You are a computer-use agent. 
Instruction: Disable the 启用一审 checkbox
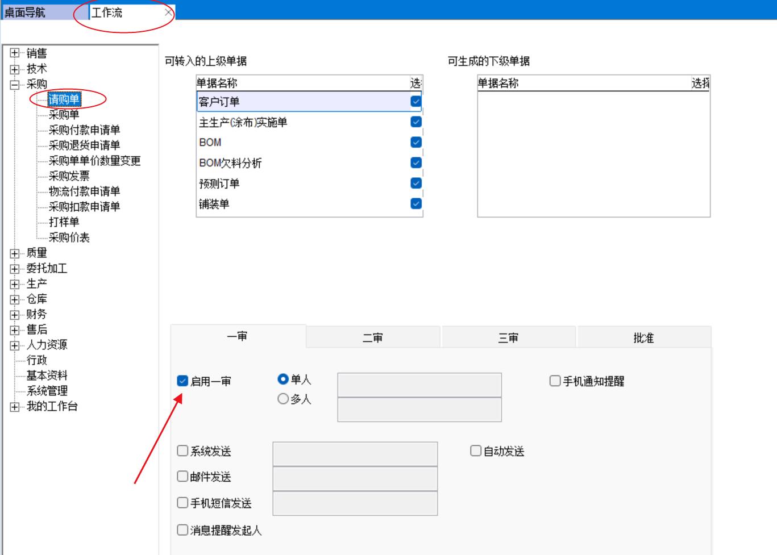182,381
